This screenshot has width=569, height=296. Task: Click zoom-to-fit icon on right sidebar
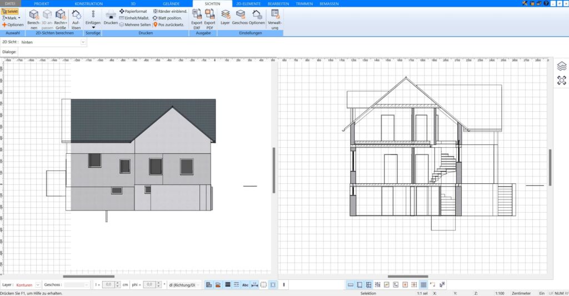(562, 81)
